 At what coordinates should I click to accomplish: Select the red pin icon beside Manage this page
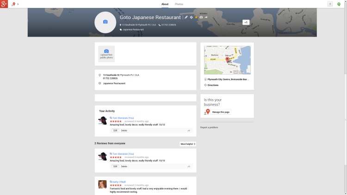pyautogui.click(x=207, y=112)
